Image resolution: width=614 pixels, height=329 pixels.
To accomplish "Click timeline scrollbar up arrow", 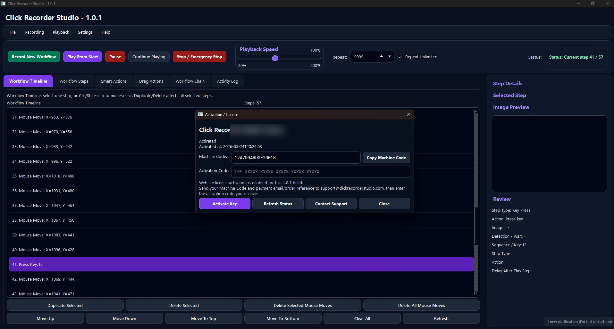I will point(475,111).
